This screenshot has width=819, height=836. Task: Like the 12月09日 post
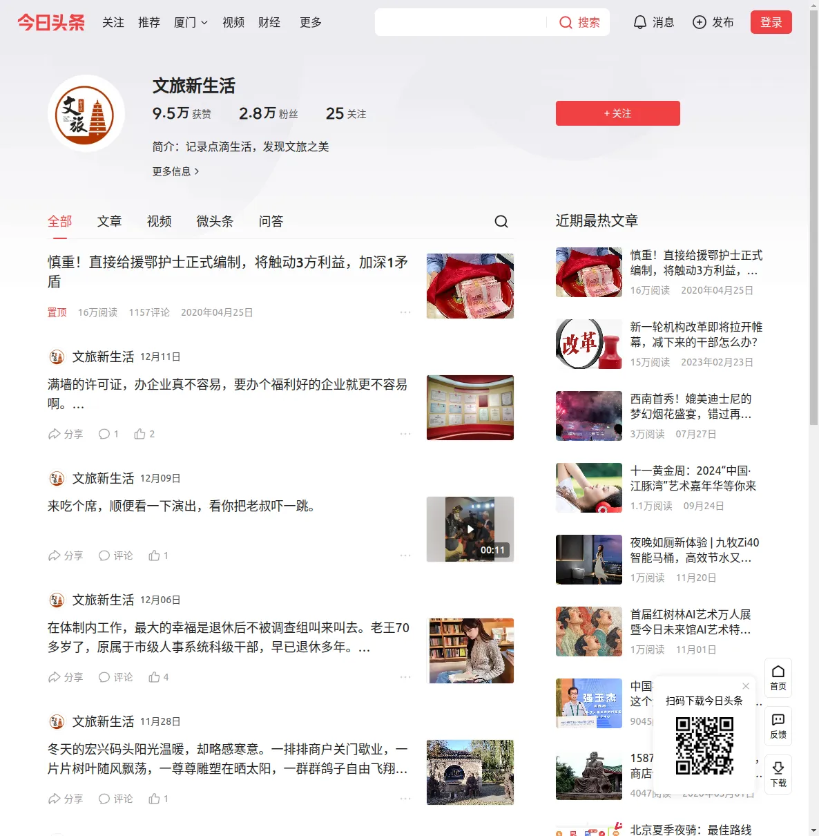point(159,555)
